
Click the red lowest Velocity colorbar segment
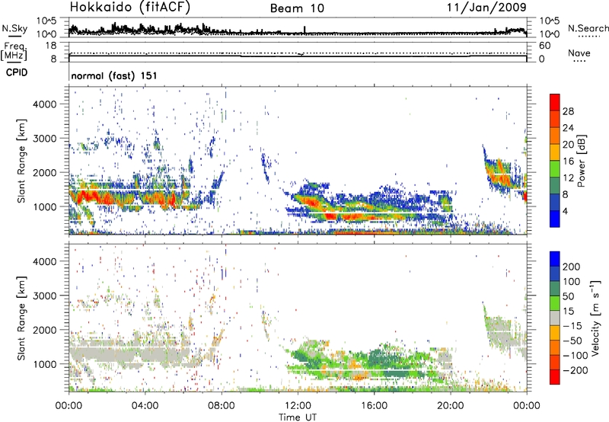pyautogui.click(x=555, y=377)
